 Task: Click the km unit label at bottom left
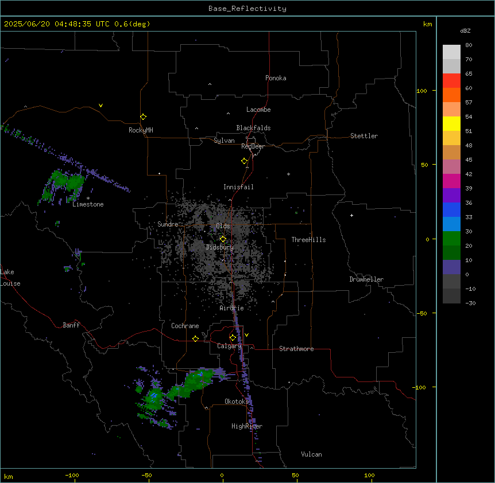click(x=9, y=476)
